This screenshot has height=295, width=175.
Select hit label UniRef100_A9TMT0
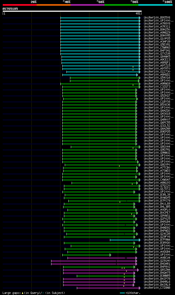click(x=157, y=69)
